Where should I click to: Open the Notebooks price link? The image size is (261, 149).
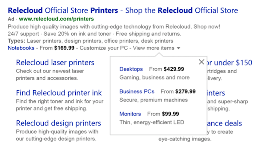(21, 48)
